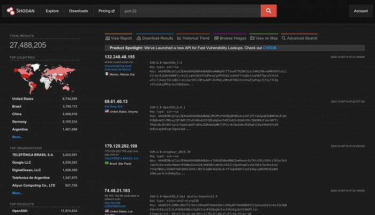
Task: Open the Advanced Search tab
Action: click(x=299, y=38)
